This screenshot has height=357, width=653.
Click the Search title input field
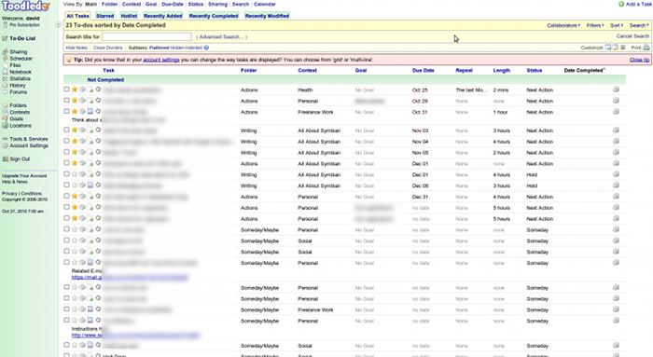tap(146, 36)
